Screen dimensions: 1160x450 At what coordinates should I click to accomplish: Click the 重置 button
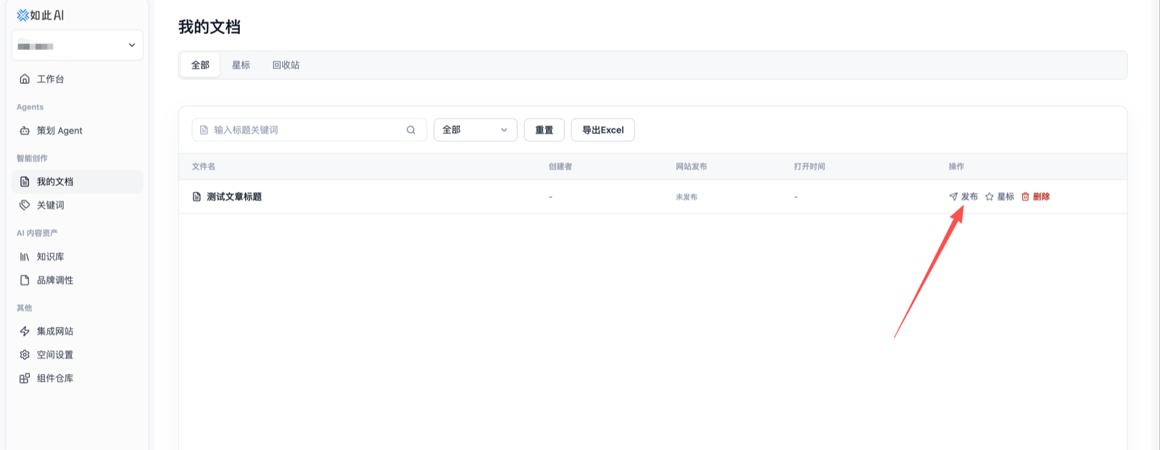click(544, 130)
